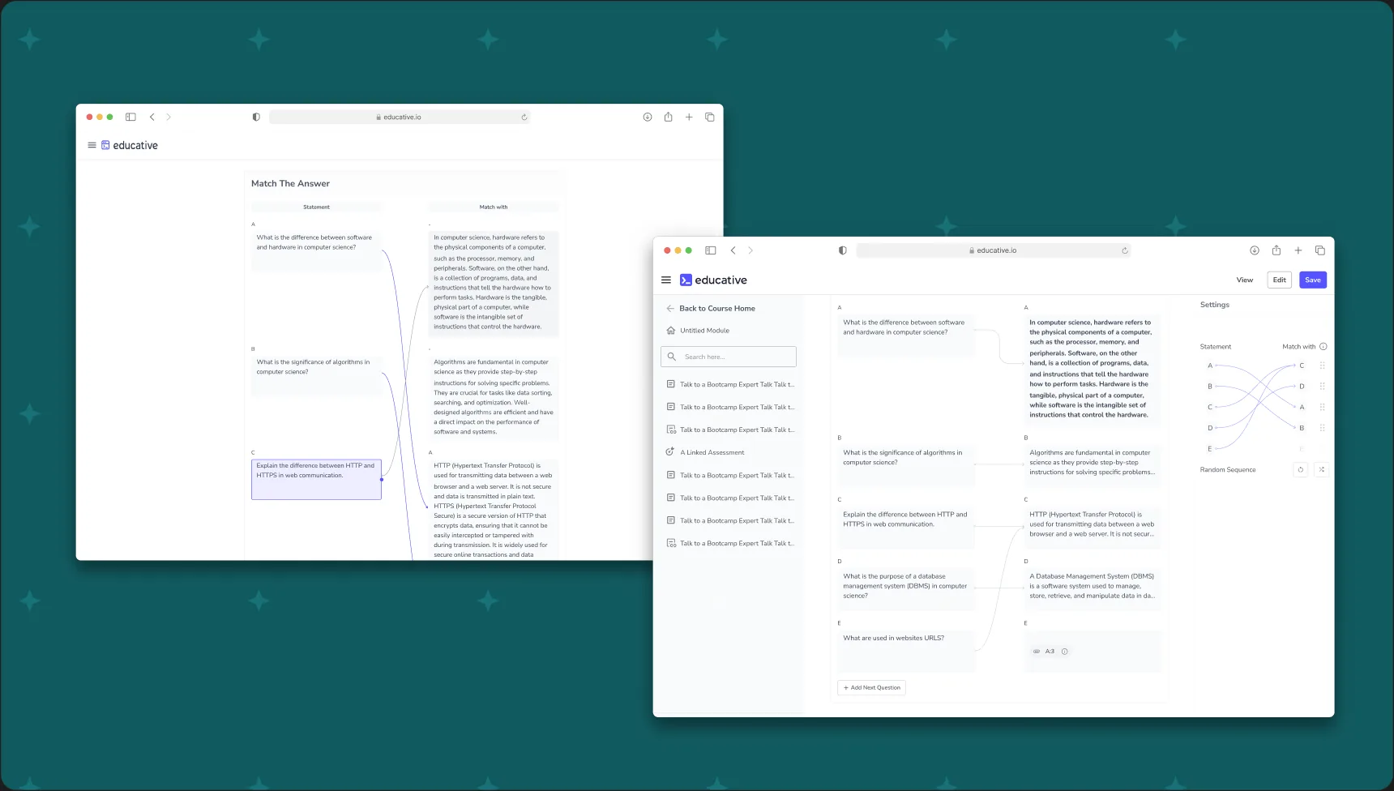This screenshot has width=1394, height=791.
Task: Shuffle the Random Sequence order
Action: point(1321,470)
